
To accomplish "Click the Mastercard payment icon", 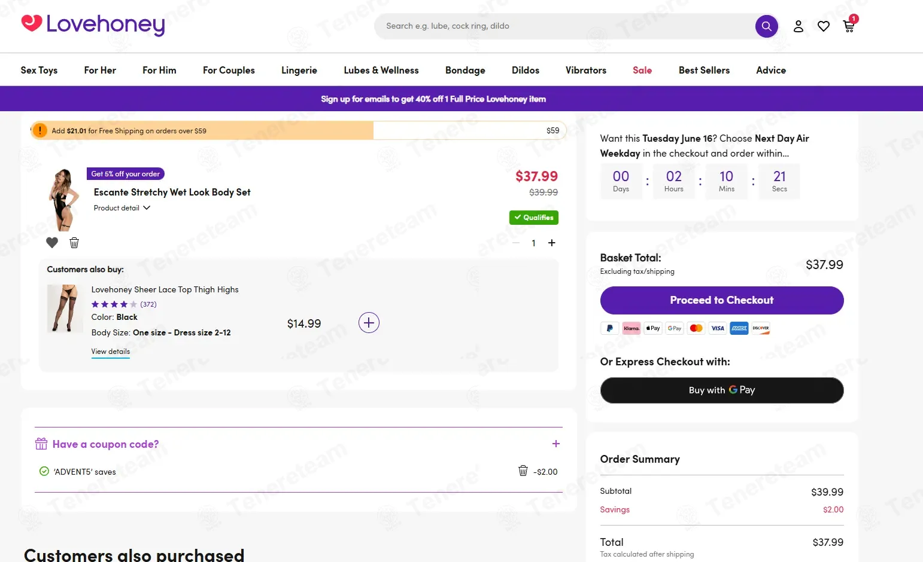I will [696, 328].
